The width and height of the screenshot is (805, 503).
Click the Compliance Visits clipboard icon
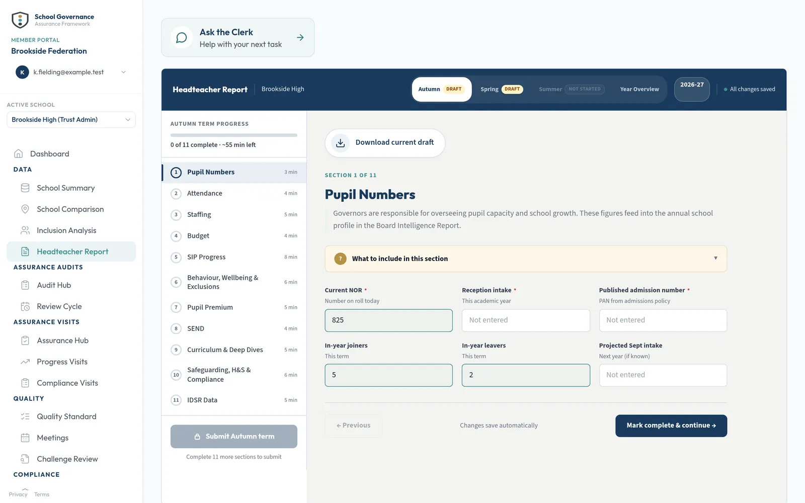pyautogui.click(x=25, y=383)
